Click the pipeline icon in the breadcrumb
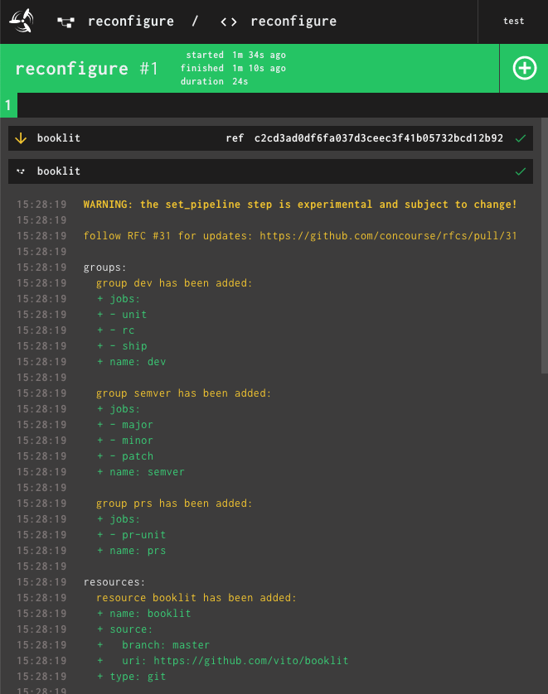548x694 pixels. pos(67,22)
